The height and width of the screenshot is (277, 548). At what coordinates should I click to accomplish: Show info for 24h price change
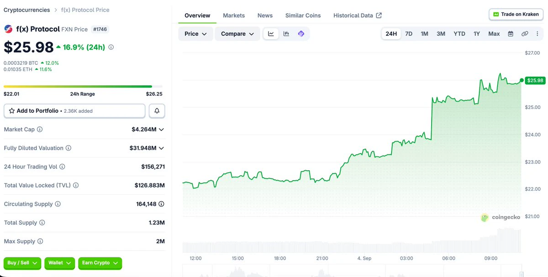111,47
